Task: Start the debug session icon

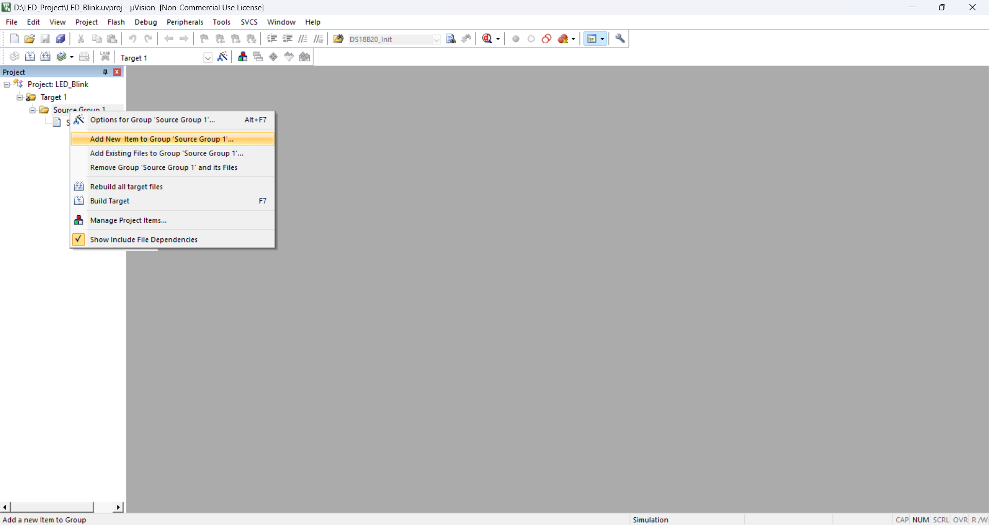Action: coord(487,39)
